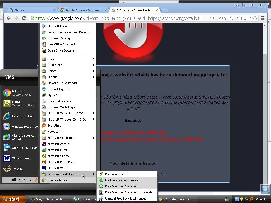Viewport: 271px width, 203px height.
Task: Click the Remote Assistance icon
Action: 44,101
